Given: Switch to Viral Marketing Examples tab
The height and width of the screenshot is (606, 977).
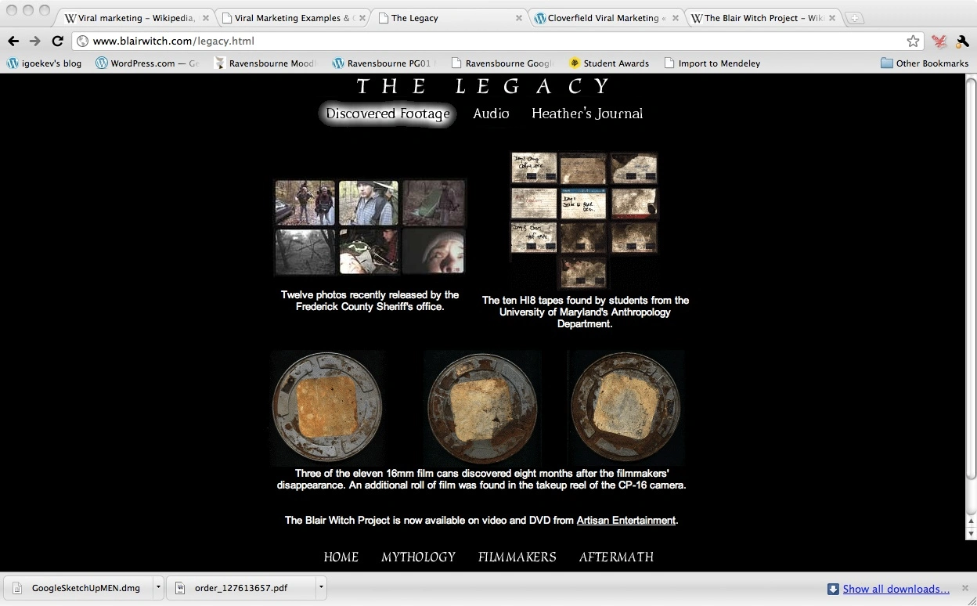Looking at the screenshot, I should click(x=293, y=18).
